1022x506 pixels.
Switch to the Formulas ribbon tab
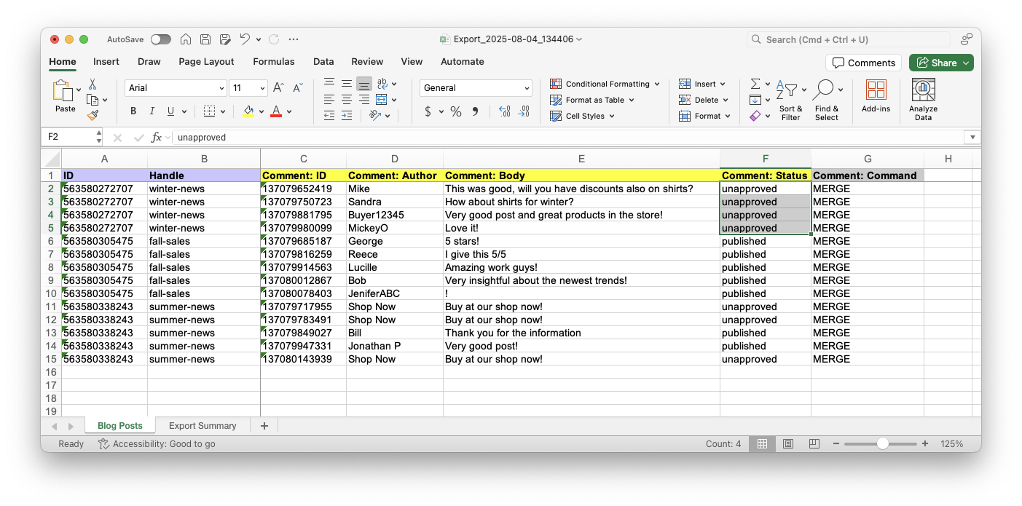coord(274,62)
